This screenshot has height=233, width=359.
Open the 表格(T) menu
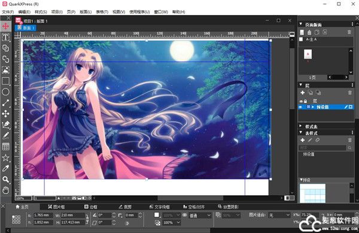tap(102, 12)
